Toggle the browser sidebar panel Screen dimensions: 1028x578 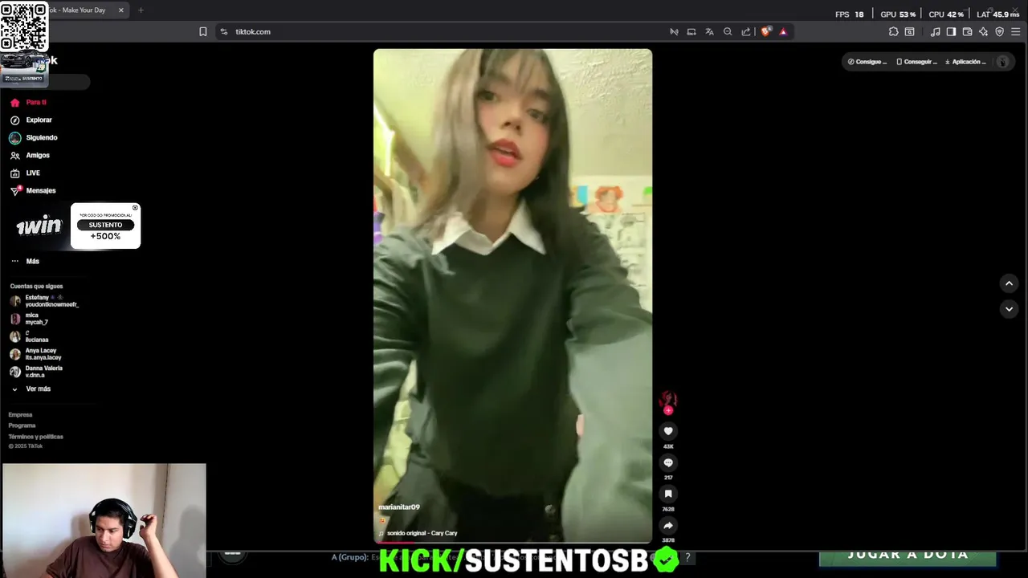click(951, 32)
